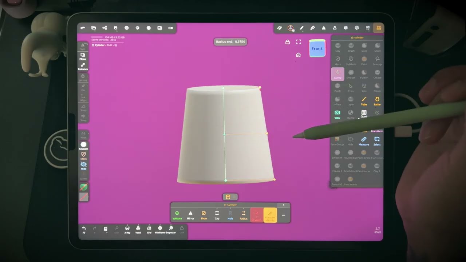Select the Stamp tool
466x262 pixels.
click(351, 114)
